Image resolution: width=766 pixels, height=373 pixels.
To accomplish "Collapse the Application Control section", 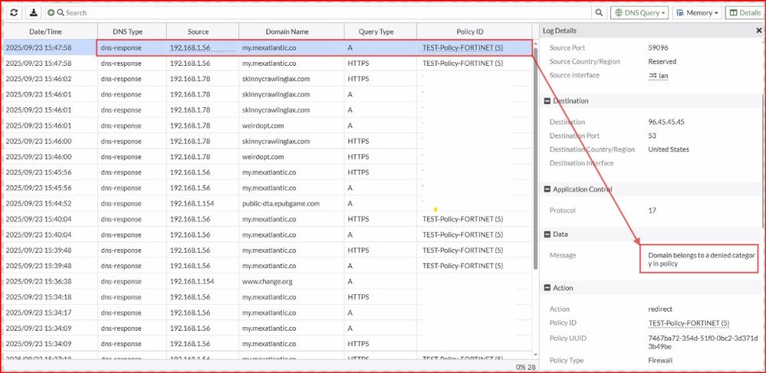I will (x=547, y=189).
